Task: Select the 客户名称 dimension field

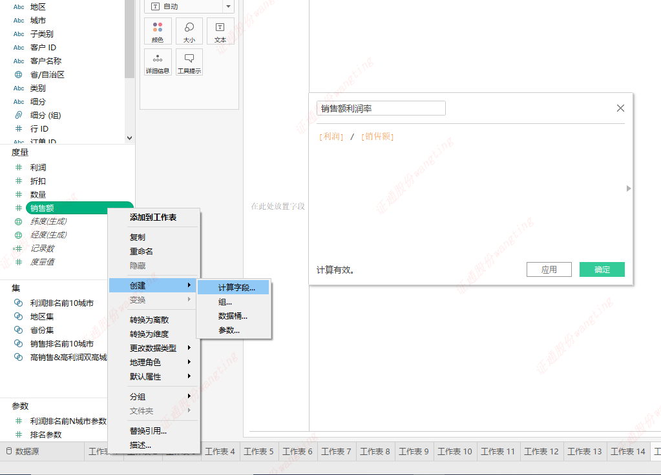Action: point(46,61)
